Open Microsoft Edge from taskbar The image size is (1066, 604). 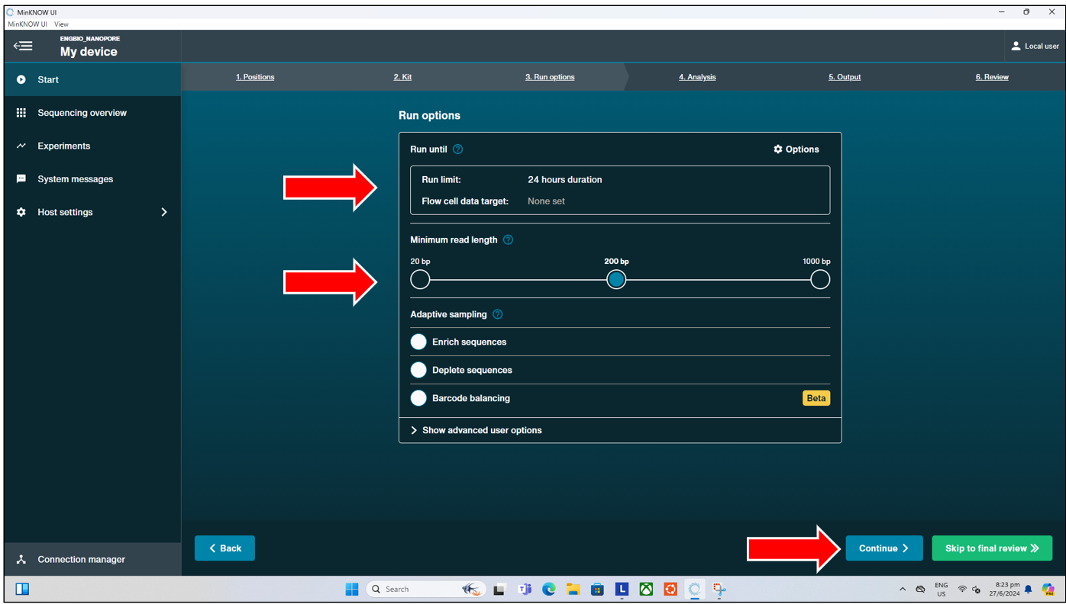[x=549, y=589]
